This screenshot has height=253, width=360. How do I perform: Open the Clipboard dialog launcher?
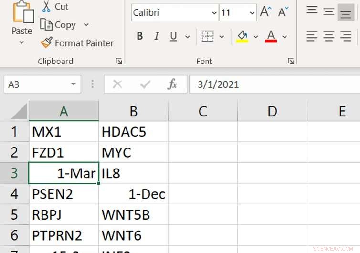(x=119, y=61)
